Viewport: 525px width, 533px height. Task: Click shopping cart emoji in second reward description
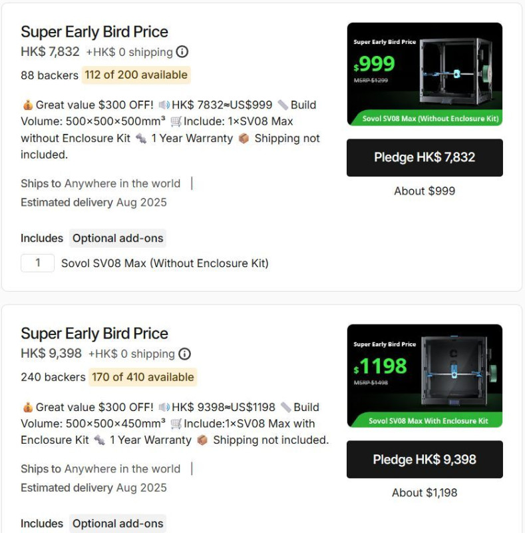click(x=176, y=424)
